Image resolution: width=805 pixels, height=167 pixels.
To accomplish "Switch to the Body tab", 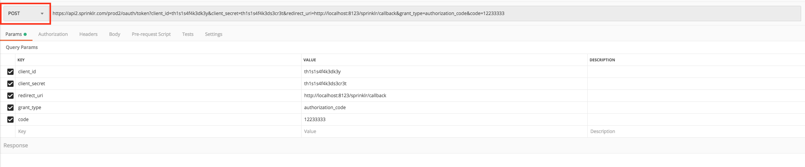I will click(x=114, y=34).
